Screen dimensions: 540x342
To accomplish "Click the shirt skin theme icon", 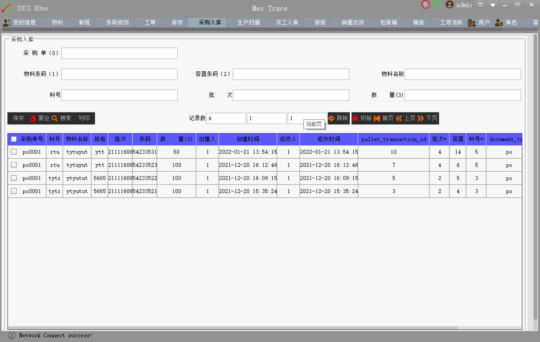I will point(492,5).
